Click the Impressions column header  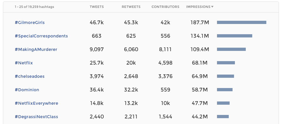[198, 7]
